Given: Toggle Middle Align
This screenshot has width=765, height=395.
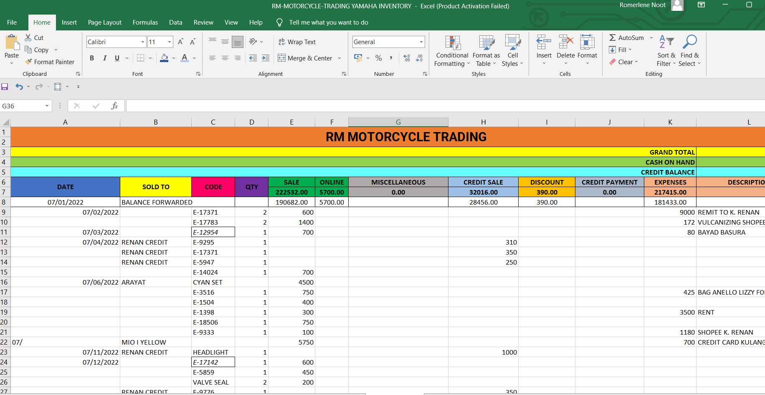Looking at the screenshot, I should pyautogui.click(x=225, y=42).
